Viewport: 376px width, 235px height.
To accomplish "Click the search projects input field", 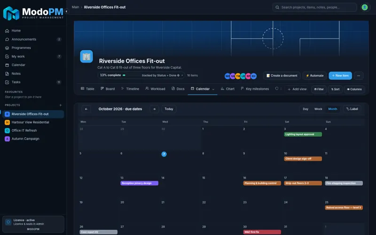I will pyautogui.click(x=314, y=7).
